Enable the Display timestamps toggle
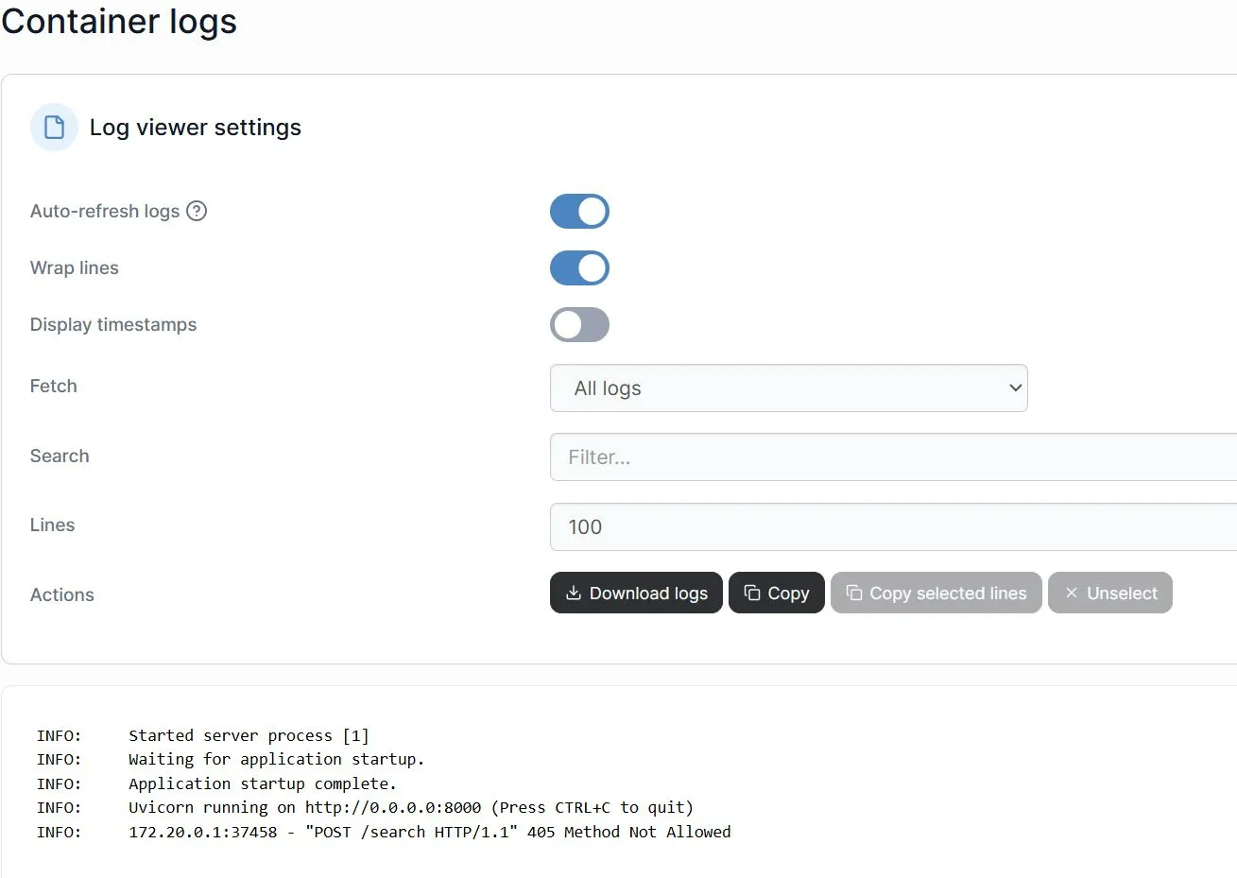Image resolution: width=1237 pixels, height=878 pixels. (579, 324)
